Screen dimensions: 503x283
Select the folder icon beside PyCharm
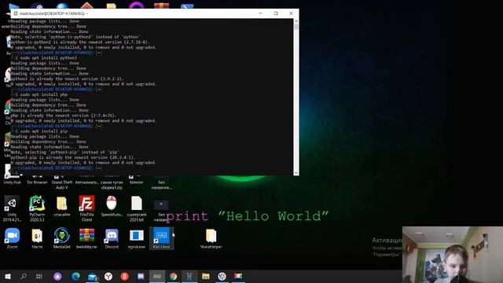coord(62,206)
